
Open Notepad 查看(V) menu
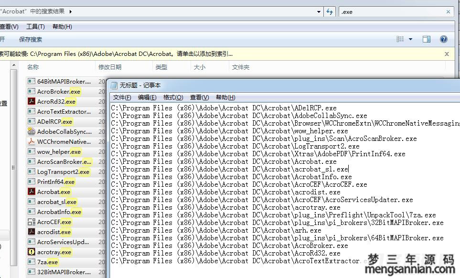tap(200, 97)
